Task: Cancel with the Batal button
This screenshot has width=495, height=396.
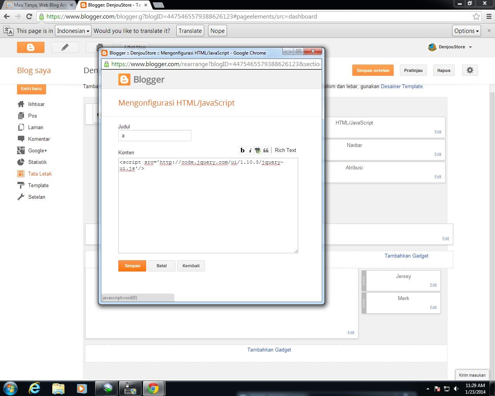Action: (162, 266)
